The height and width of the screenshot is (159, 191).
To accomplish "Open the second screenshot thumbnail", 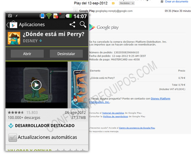I will click(x=80, y=85).
